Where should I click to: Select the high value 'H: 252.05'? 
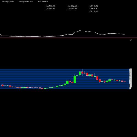tap(72, 6)
